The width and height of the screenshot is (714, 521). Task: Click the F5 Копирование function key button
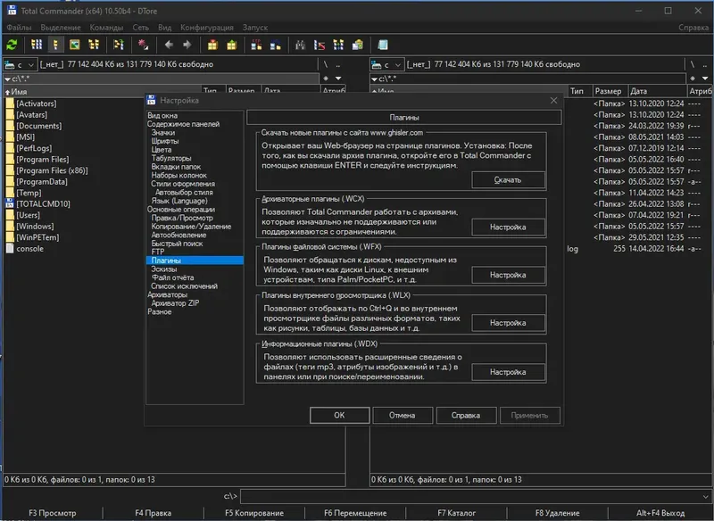[x=254, y=513]
